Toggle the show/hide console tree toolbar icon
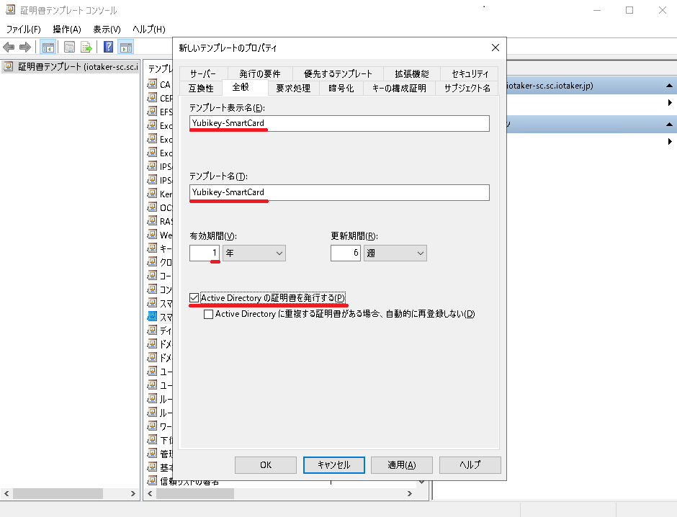The height and width of the screenshot is (517, 677). click(x=48, y=48)
